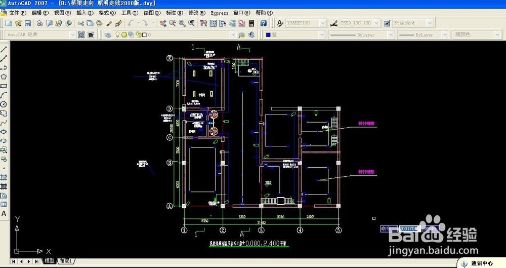Select the Rectangle draw tool
The height and width of the screenshot is (268, 506).
[x=4, y=86]
